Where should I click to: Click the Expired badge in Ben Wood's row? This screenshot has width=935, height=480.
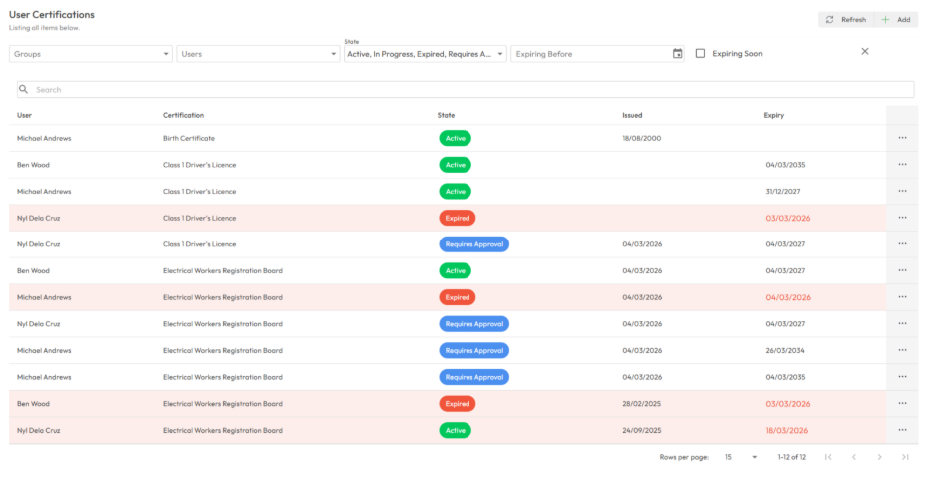pos(458,404)
